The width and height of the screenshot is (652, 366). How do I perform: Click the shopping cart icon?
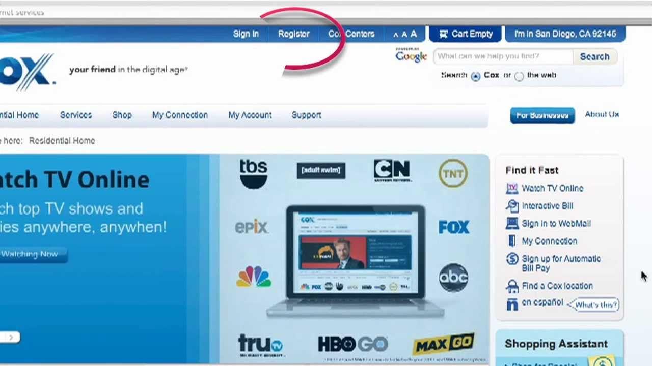(443, 34)
